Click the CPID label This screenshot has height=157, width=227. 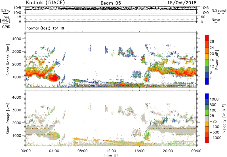click(x=6, y=27)
